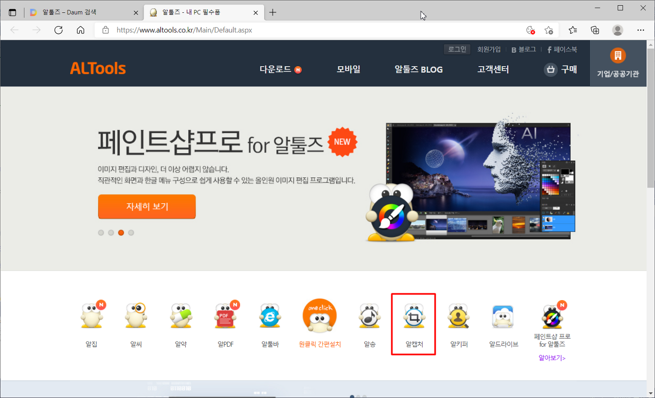Open the 고객센터 menu
Screen dimensions: 655x398
(493, 70)
